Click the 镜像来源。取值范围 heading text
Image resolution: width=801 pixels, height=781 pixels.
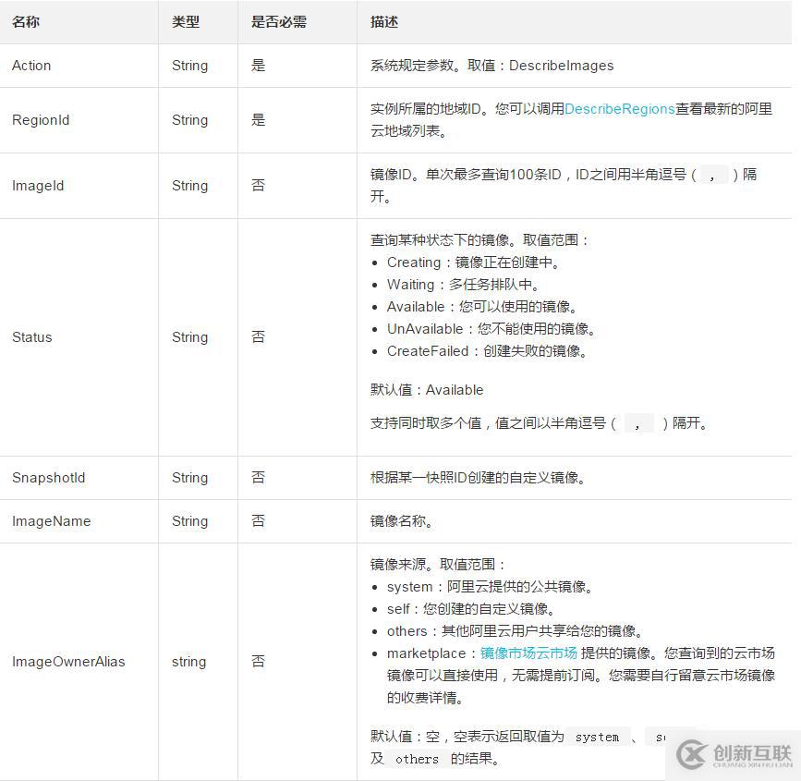pyautogui.click(x=438, y=565)
